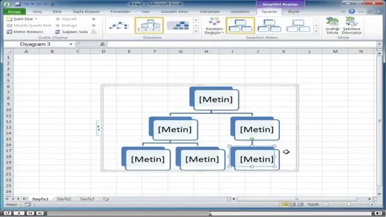Click the zoom slider handle
The image size is (386, 217).
tap(349, 204)
